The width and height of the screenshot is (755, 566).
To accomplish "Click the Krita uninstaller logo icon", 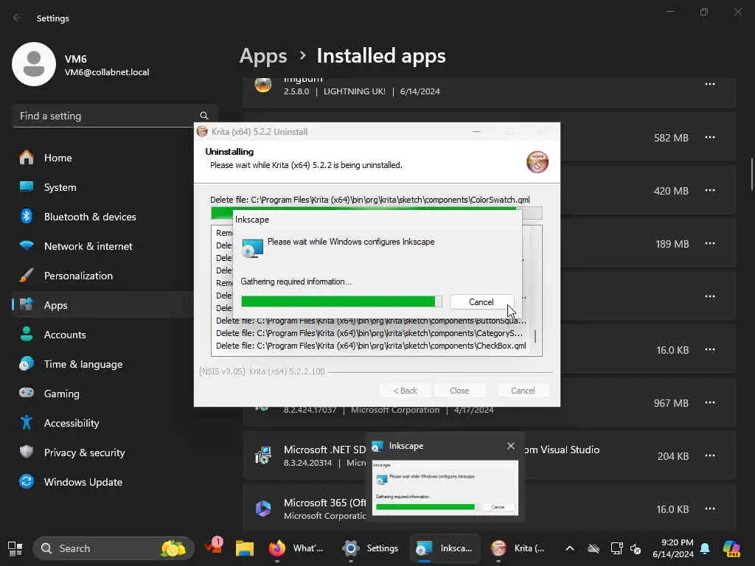I will tap(537, 161).
